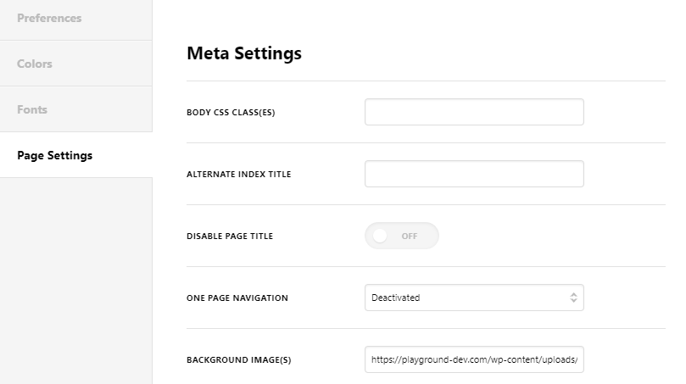The width and height of the screenshot is (686, 384).
Task: Focus the Alternate Index Title input
Action: pos(474,174)
